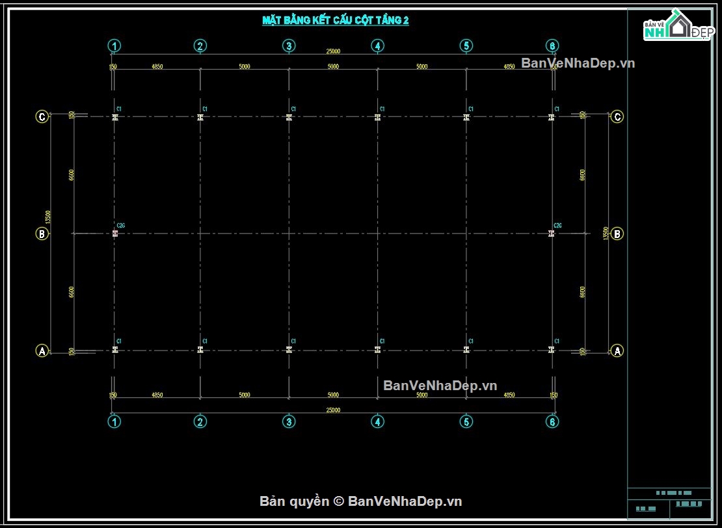Image resolution: width=722 pixels, height=528 pixels.
Task: Pick axis bubble B on the right side
Action: pos(617,234)
